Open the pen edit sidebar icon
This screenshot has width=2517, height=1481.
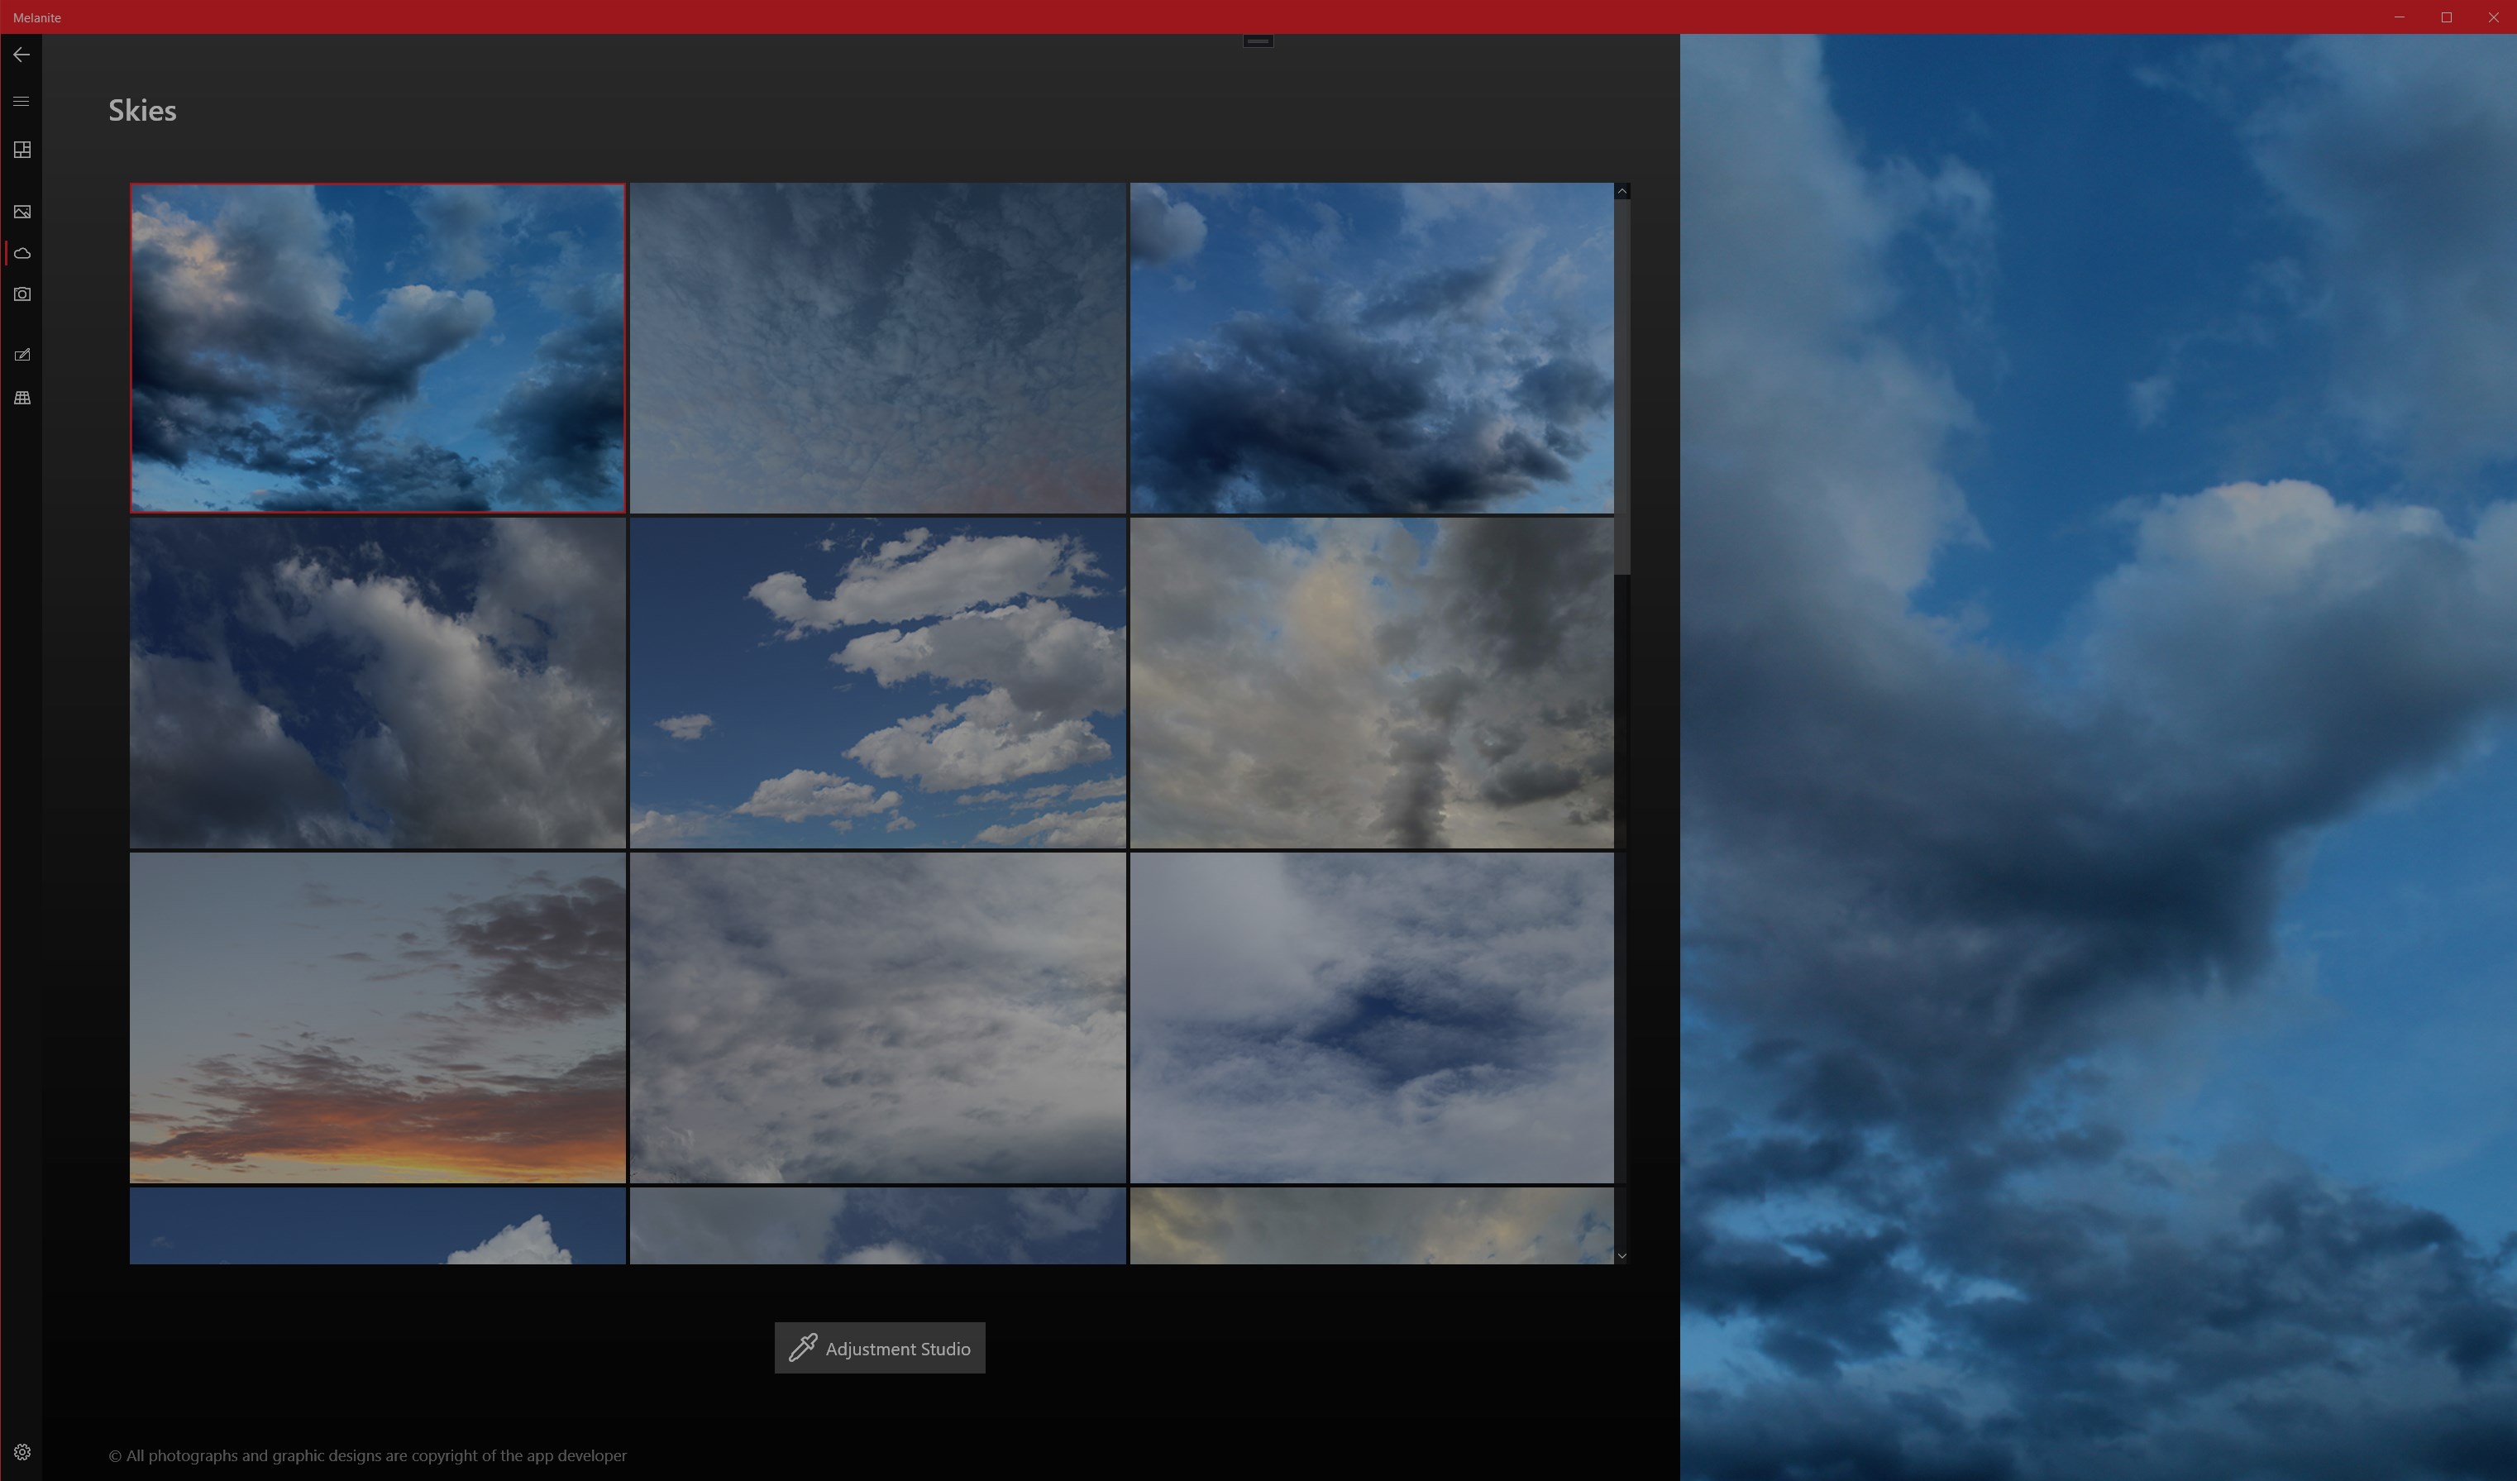point(22,355)
